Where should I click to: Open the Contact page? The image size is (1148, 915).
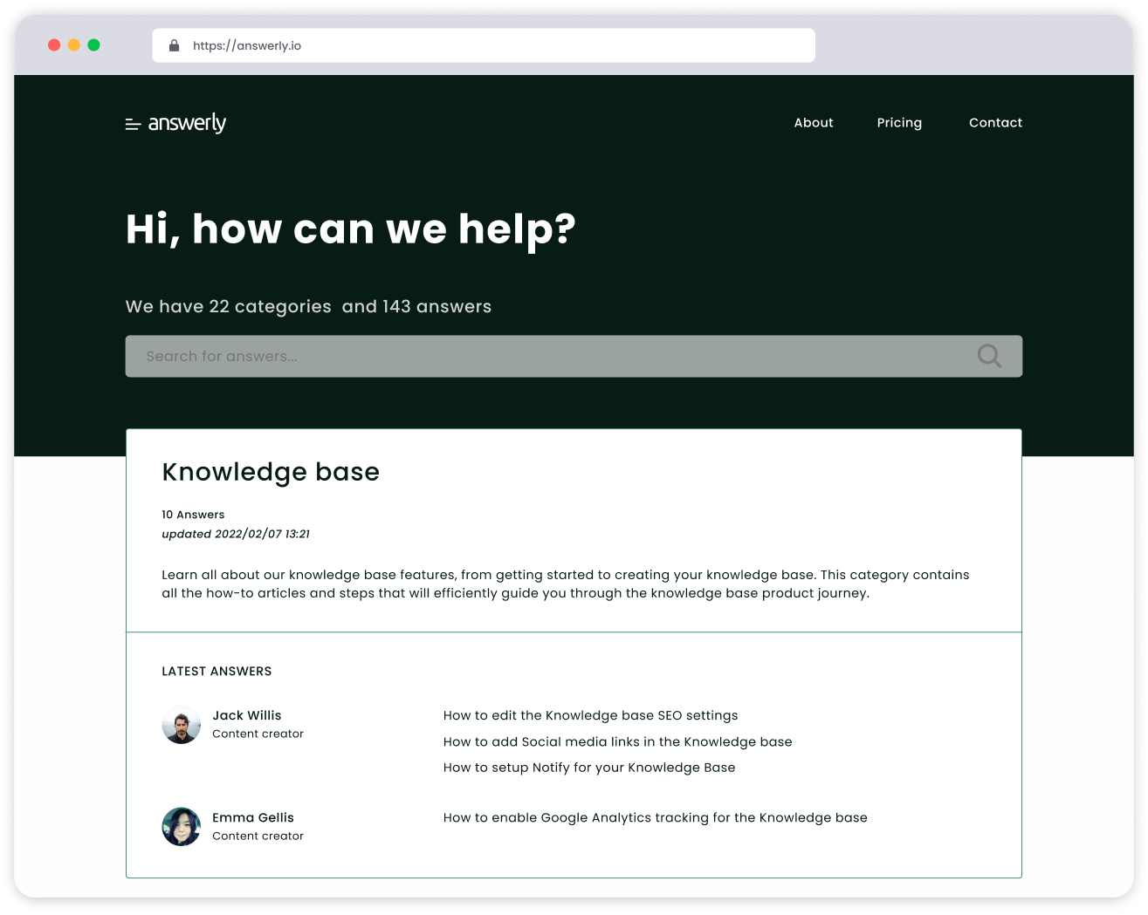click(995, 123)
